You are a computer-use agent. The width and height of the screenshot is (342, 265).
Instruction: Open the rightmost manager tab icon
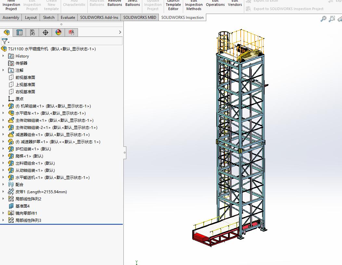(71, 32)
